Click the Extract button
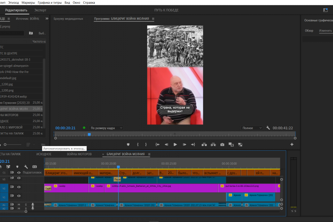This screenshot has height=222, width=333. (213, 144)
